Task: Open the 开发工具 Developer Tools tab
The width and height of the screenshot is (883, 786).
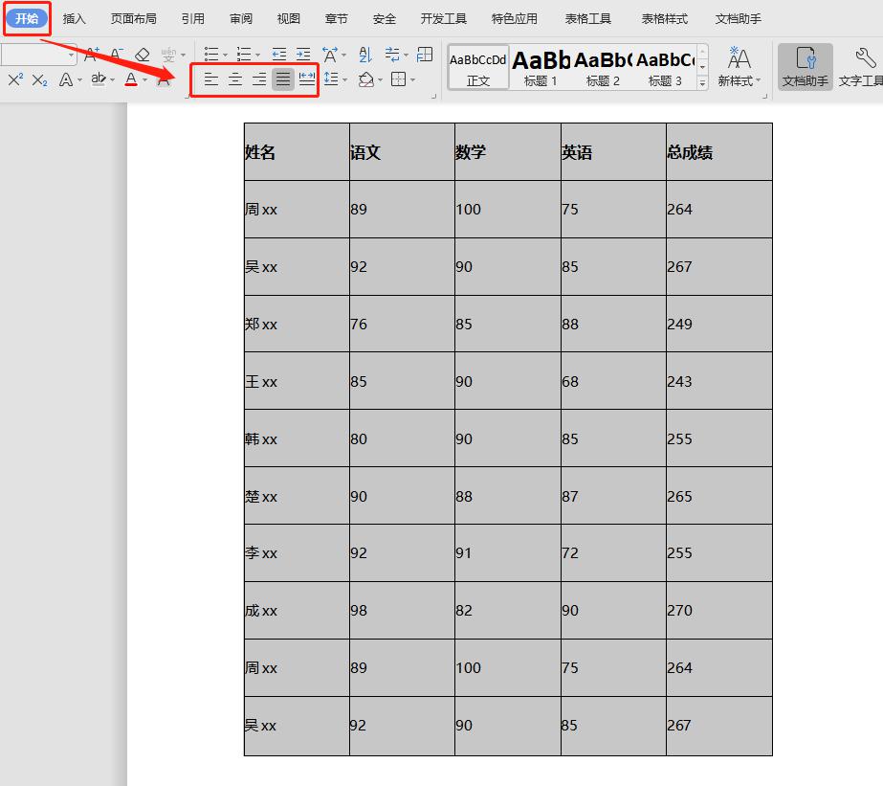Action: 443,18
